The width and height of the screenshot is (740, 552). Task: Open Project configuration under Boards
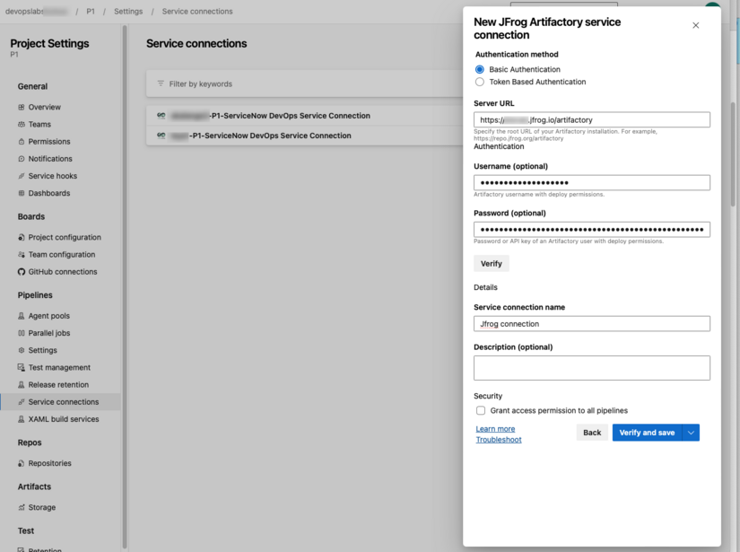tap(65, 238)
